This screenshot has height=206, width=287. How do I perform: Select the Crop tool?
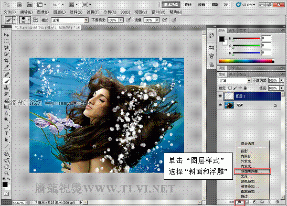(x=6, y=60)
